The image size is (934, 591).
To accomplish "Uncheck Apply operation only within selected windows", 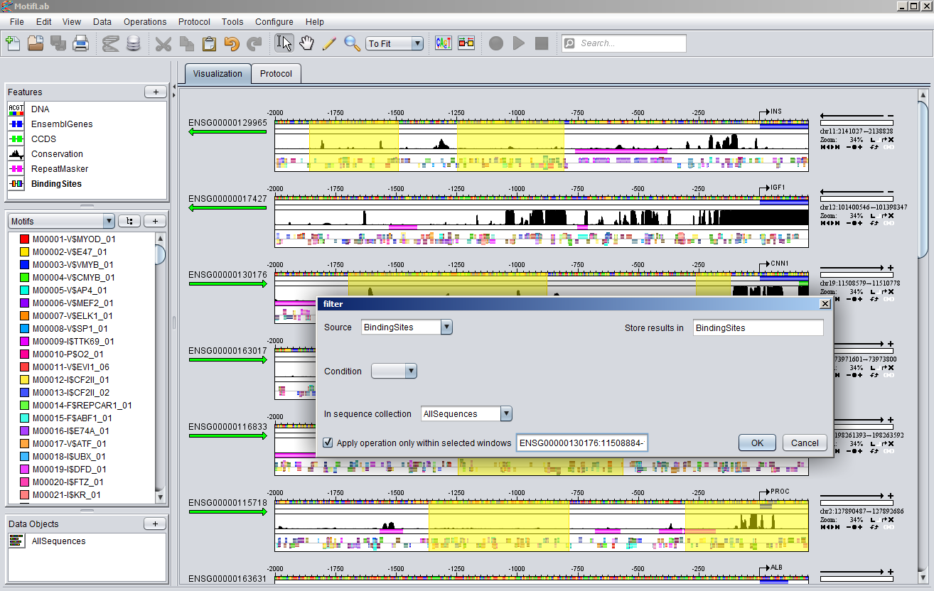I will point(328,443).
